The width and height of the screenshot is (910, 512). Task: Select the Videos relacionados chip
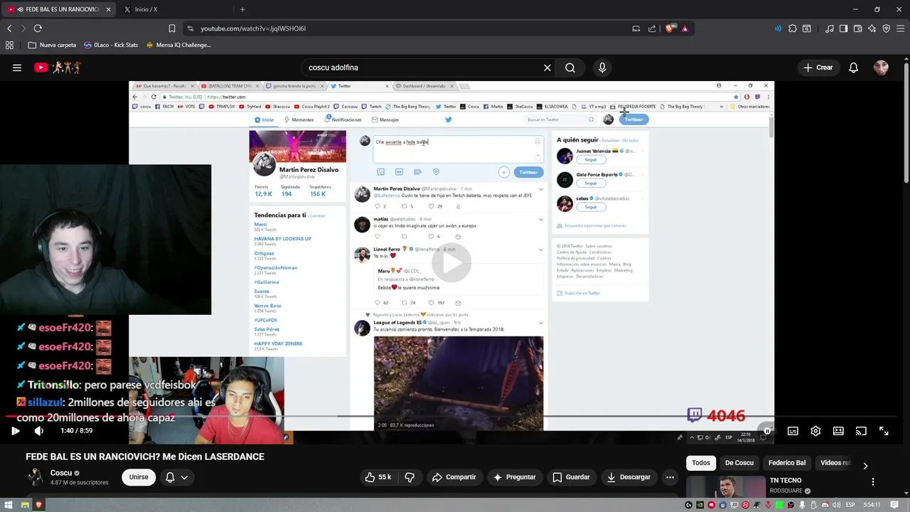click(835, 463)
